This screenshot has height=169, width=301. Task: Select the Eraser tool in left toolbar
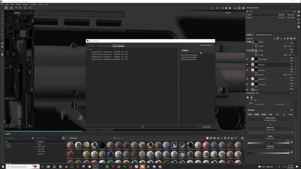coord(2,15)
